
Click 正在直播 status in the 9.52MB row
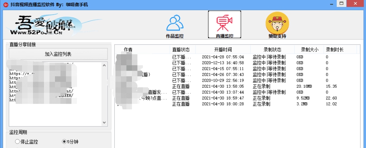181,98
